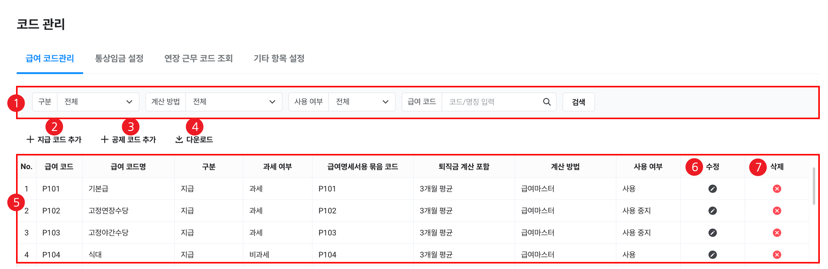828x269 pixels.
Task: Open the 사용 여부 dropdown
Action: [x=362, y=102]
